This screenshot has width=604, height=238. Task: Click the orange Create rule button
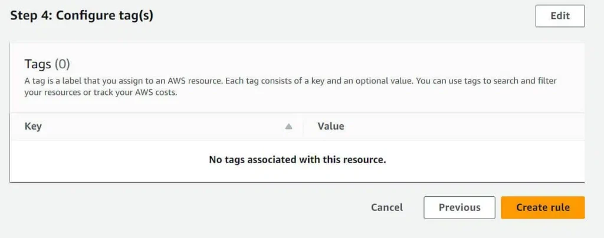(x=543, y=207)
